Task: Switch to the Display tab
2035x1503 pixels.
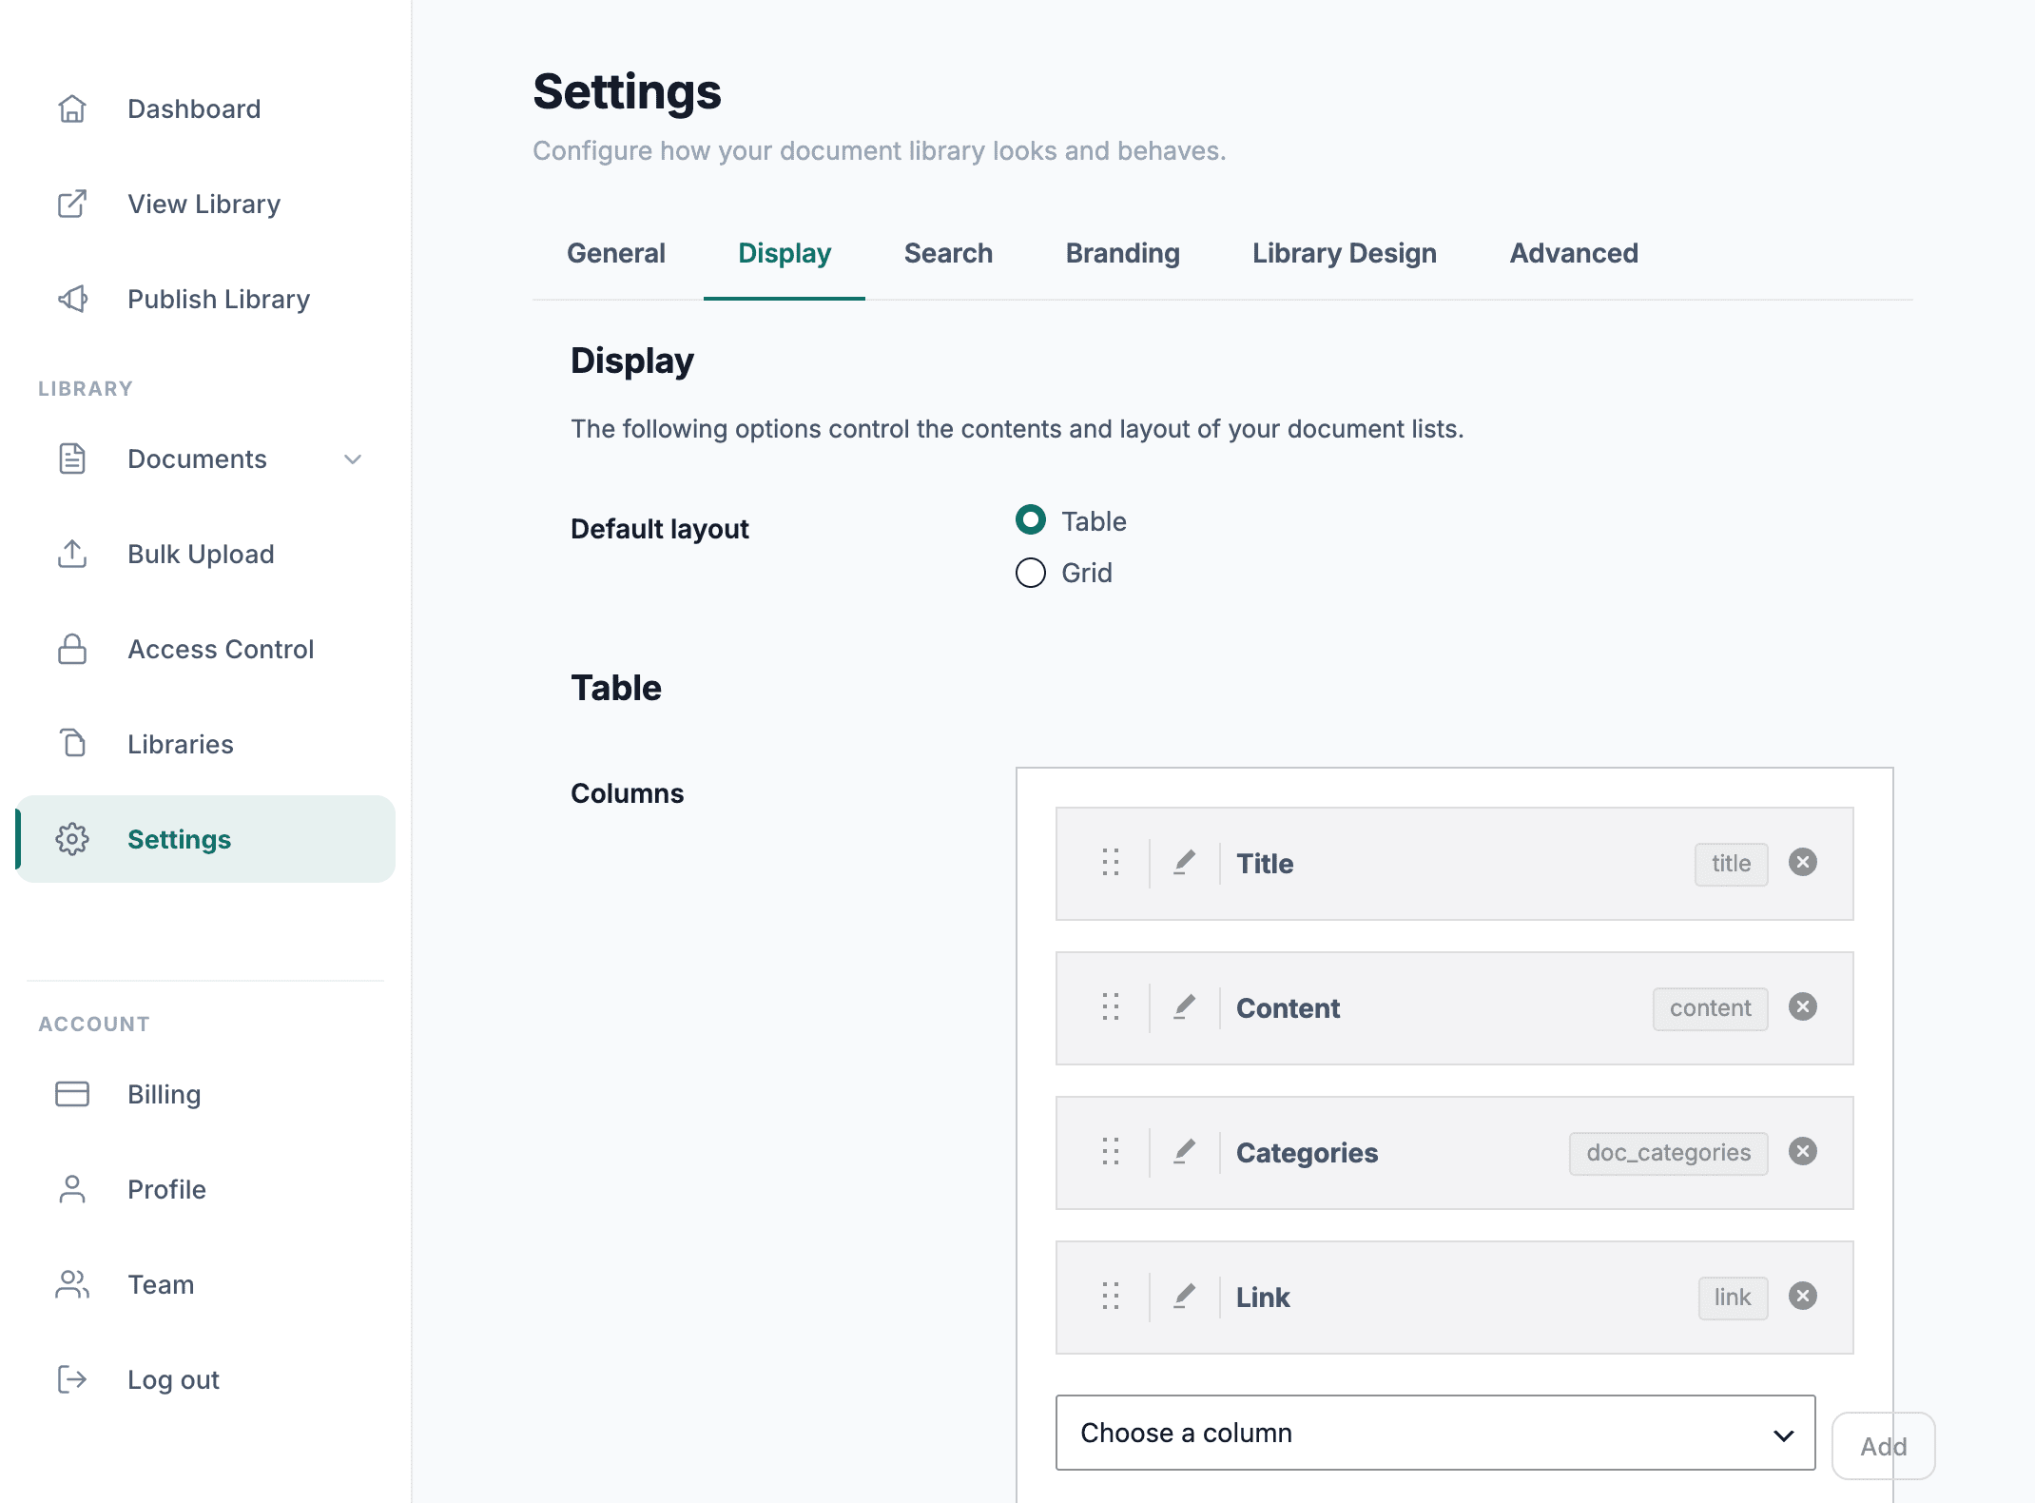Action: [785, 253]
